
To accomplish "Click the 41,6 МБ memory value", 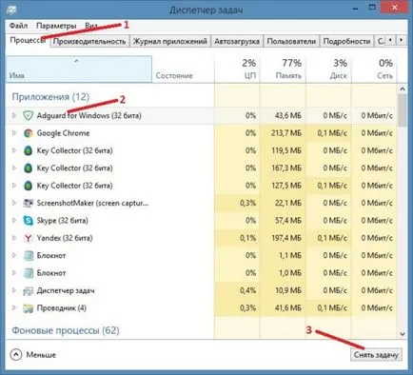I will click(288, 308).
